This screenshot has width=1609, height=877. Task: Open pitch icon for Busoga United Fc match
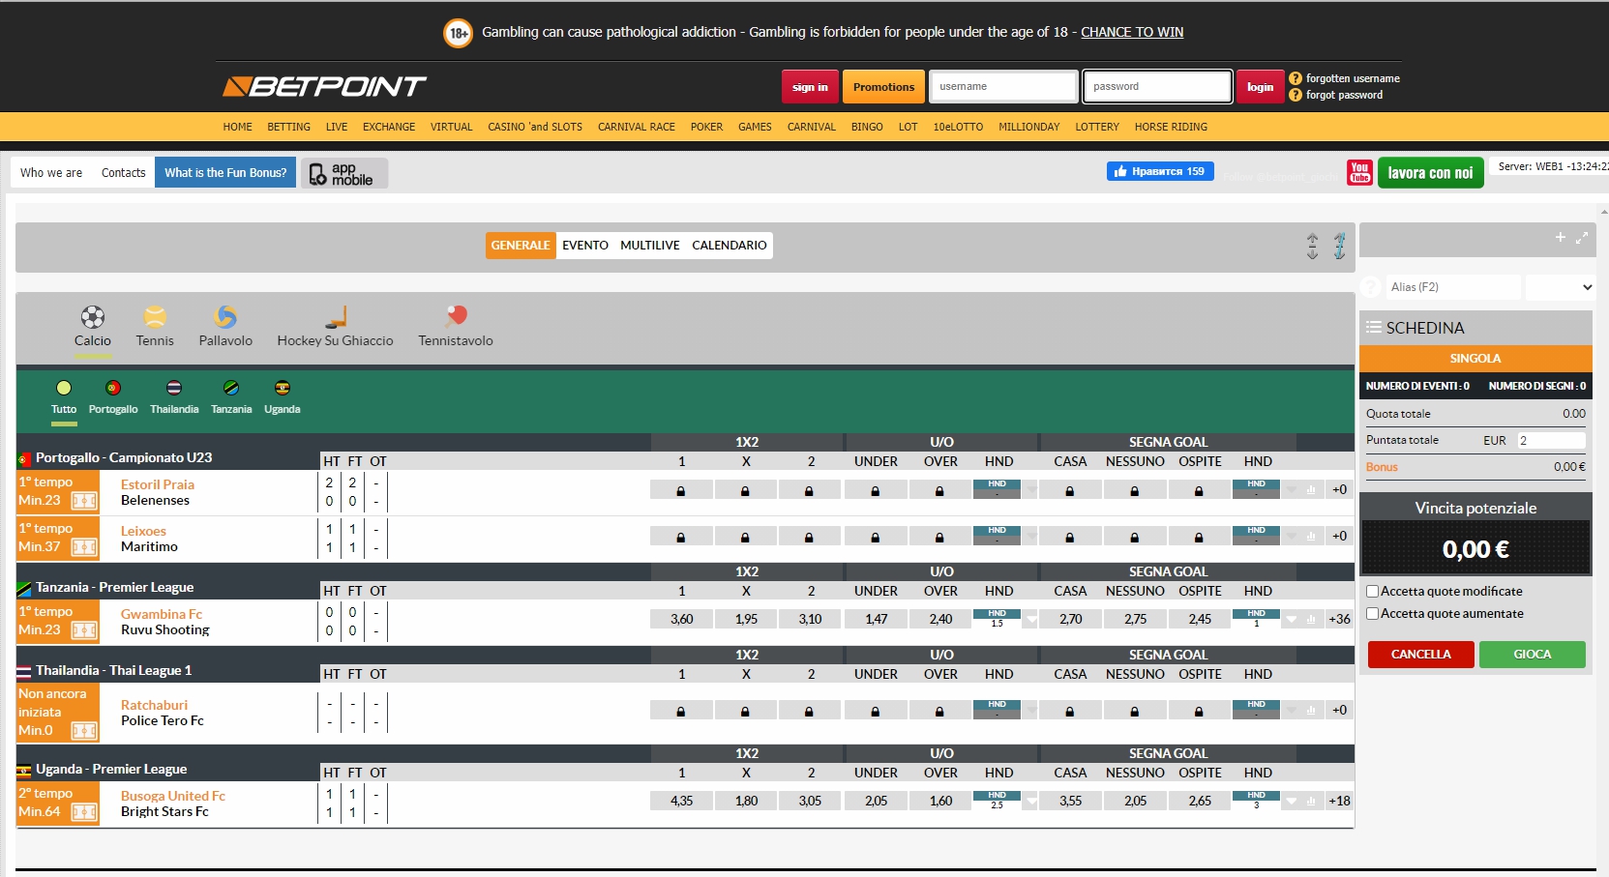pyautogui.click(x=85, y=812)
